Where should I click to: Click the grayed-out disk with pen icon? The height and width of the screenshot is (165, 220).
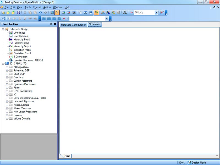[x=118, y=12]
